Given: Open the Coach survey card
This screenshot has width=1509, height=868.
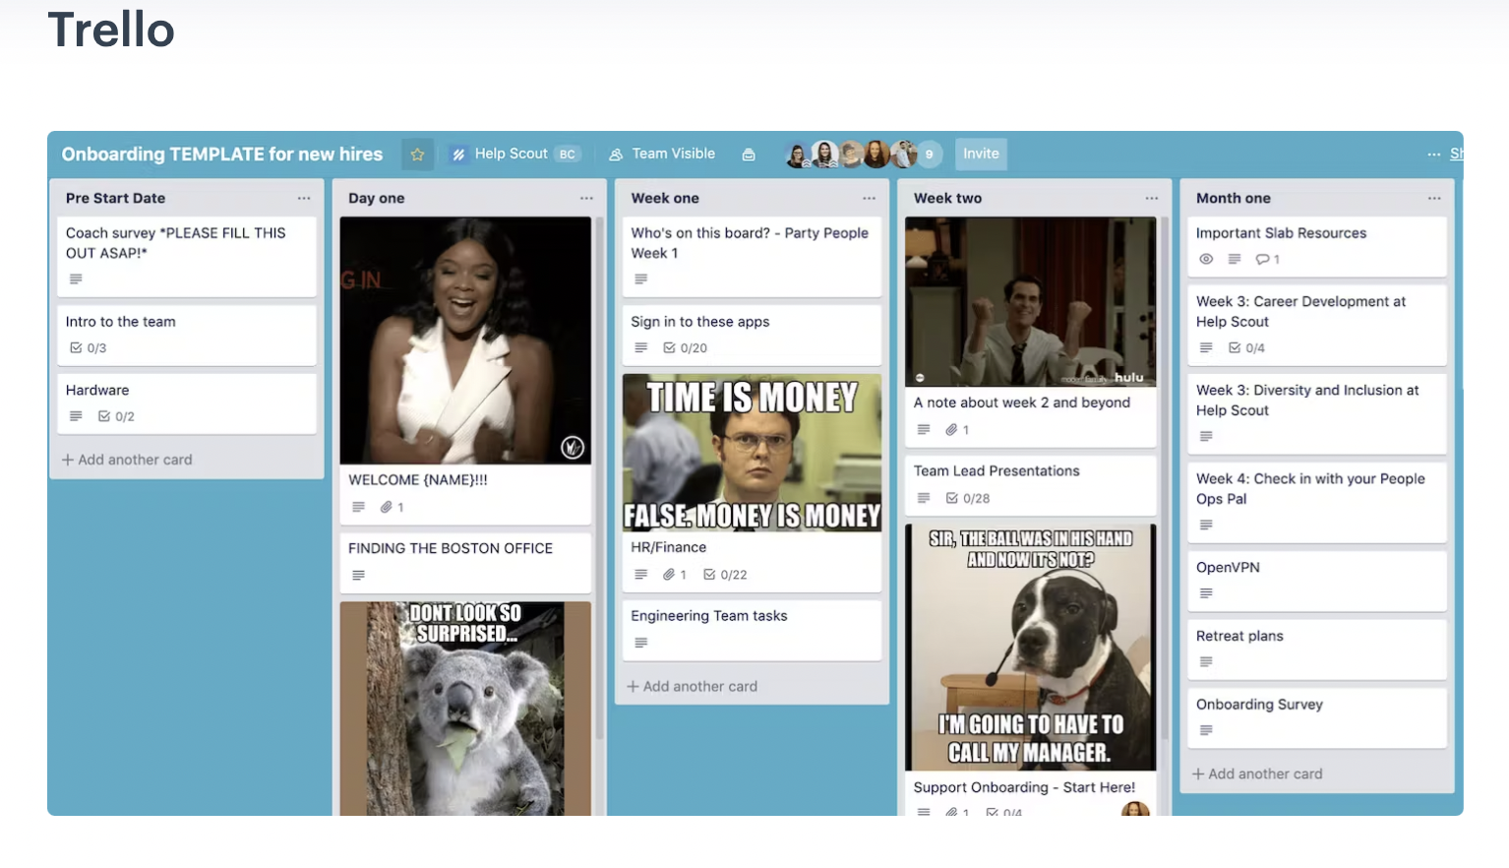Looking at the screenshot, I should [187, 256].
